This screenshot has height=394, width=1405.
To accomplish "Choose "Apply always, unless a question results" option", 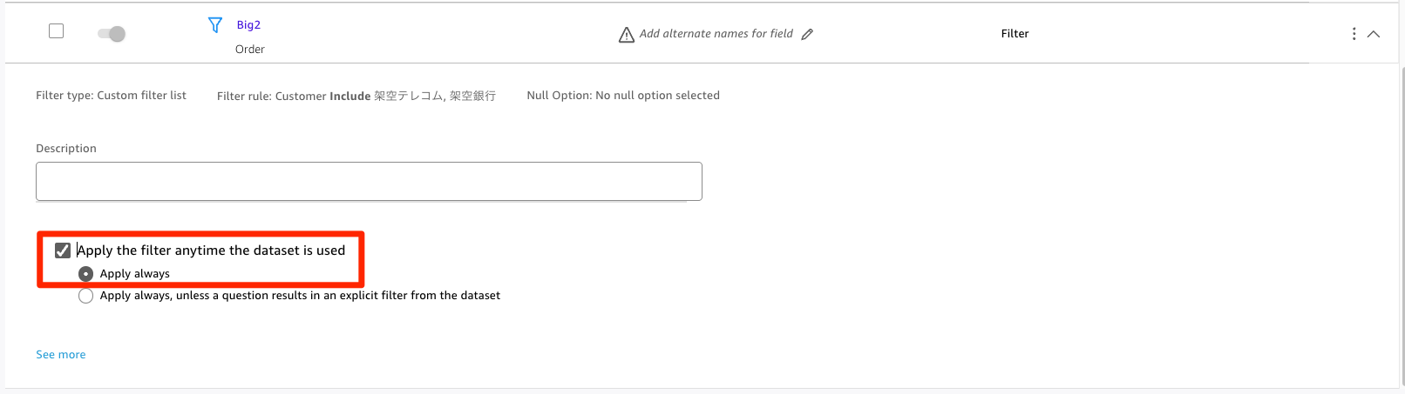I will pyautogui.click(x=85, y=296).
